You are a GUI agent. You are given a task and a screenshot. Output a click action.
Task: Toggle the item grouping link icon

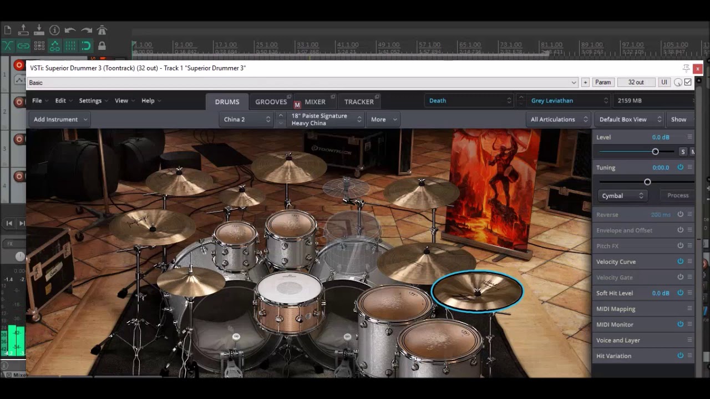click(23, 45)
